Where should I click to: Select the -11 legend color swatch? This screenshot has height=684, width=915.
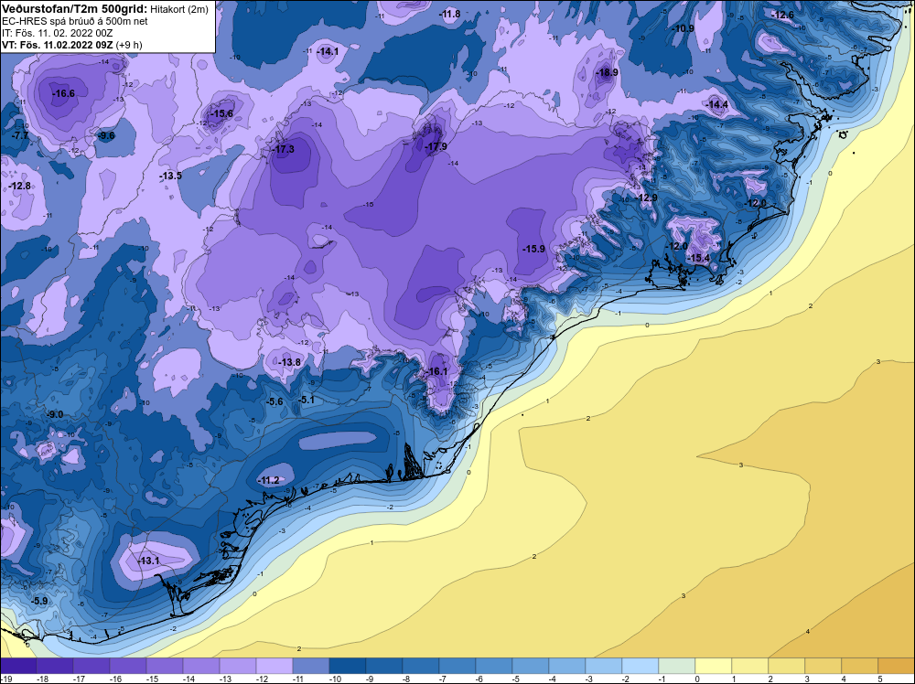tap(311, 666)
